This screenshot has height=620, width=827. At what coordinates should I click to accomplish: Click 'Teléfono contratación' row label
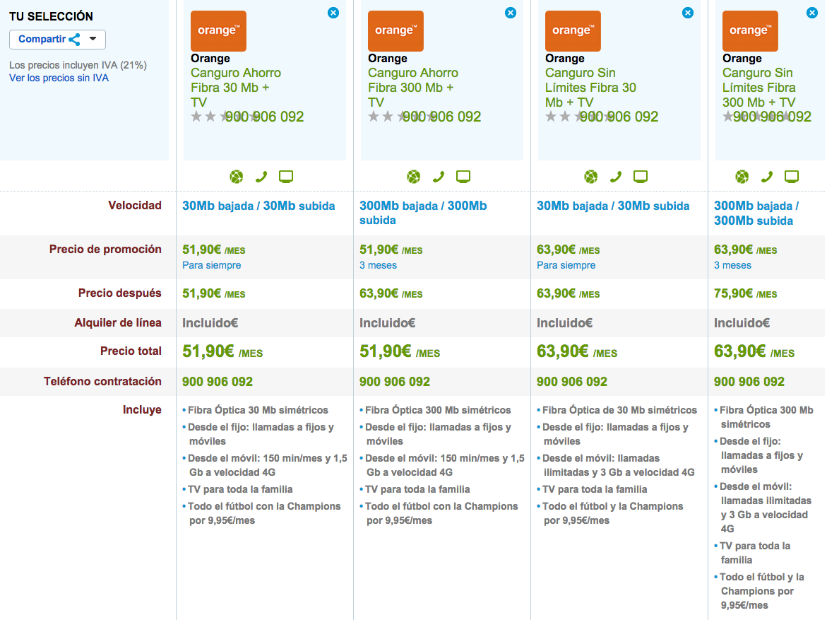click(102, 381)
